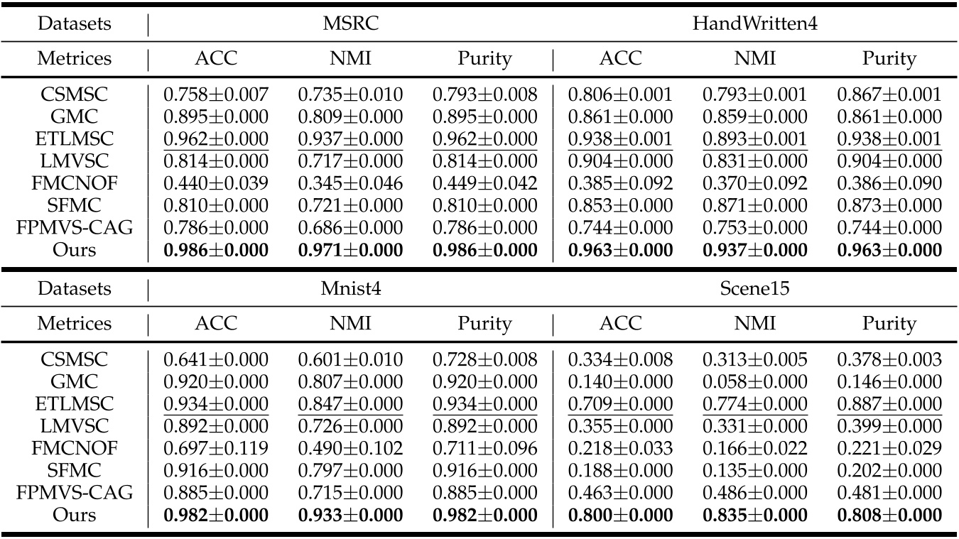Click the bold 0.971±0.000 NMI value
959x539 pixels.
click(350, 249)
